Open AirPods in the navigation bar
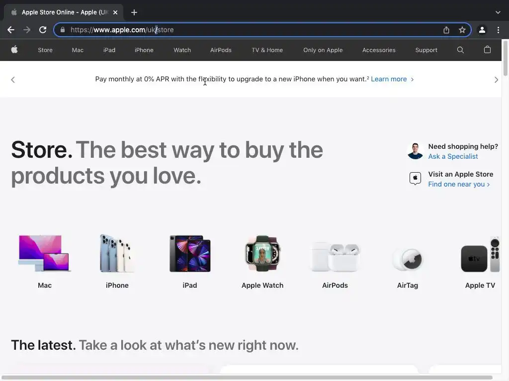The height and width of the screenshot is (381, 509). click(x=221, y=50)
